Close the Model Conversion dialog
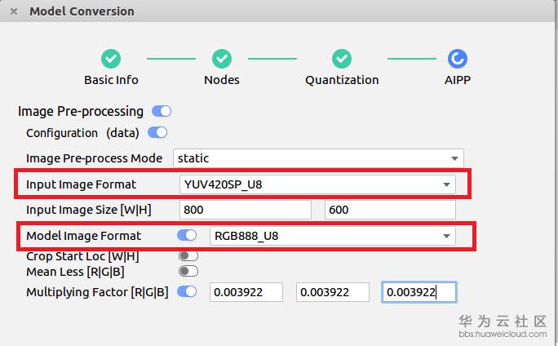The image size is (558, 346). point(14,11)
